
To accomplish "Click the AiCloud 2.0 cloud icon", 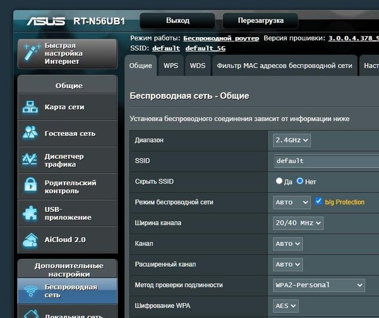I will 30,240.
